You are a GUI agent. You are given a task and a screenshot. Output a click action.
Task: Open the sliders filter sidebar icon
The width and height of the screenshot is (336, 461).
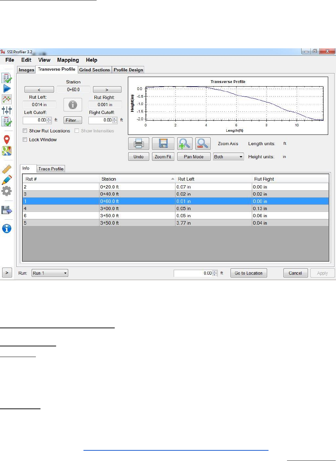click(x=7, y=110)
